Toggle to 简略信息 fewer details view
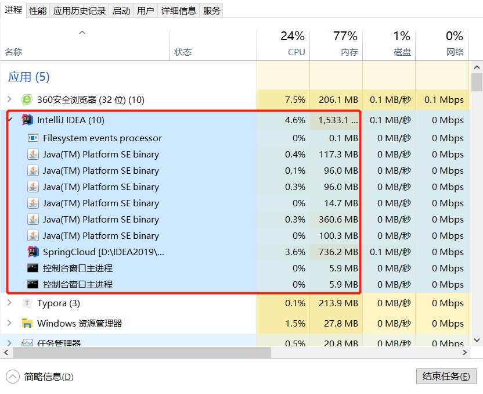 coord(41,377)
